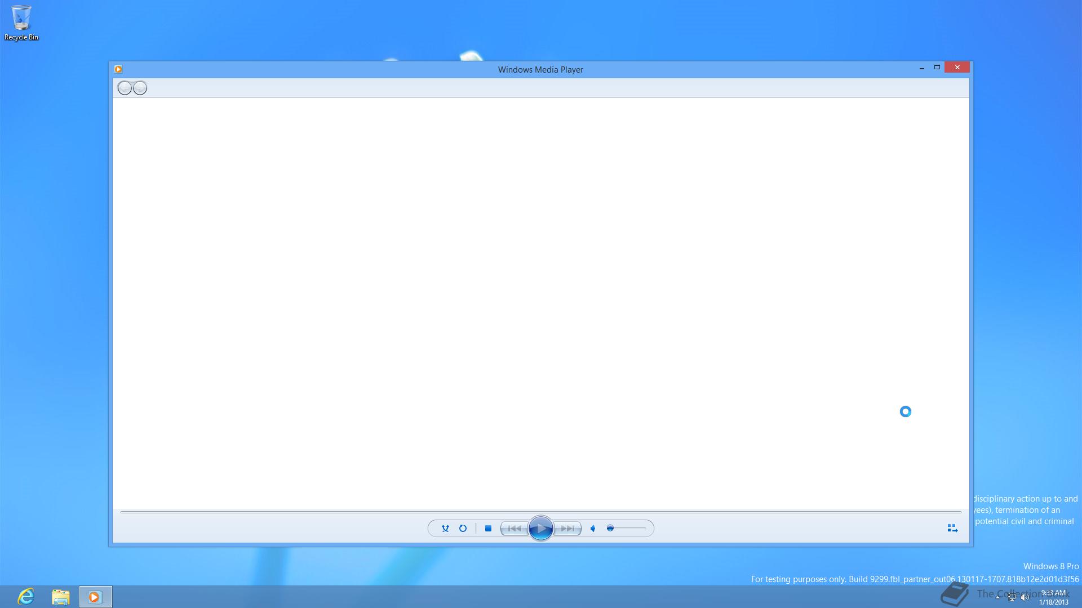Open the system volume tray icon
This screenshot has width=1082, height=608.
pyautogui.click(x=1025, y=597)
